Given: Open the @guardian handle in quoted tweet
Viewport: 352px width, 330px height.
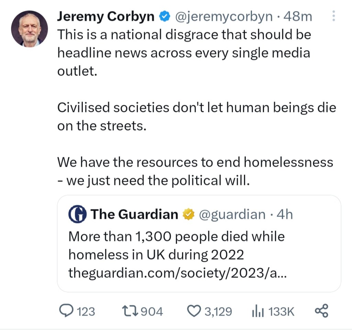Looking at the screenshot, I should point(232,214).
